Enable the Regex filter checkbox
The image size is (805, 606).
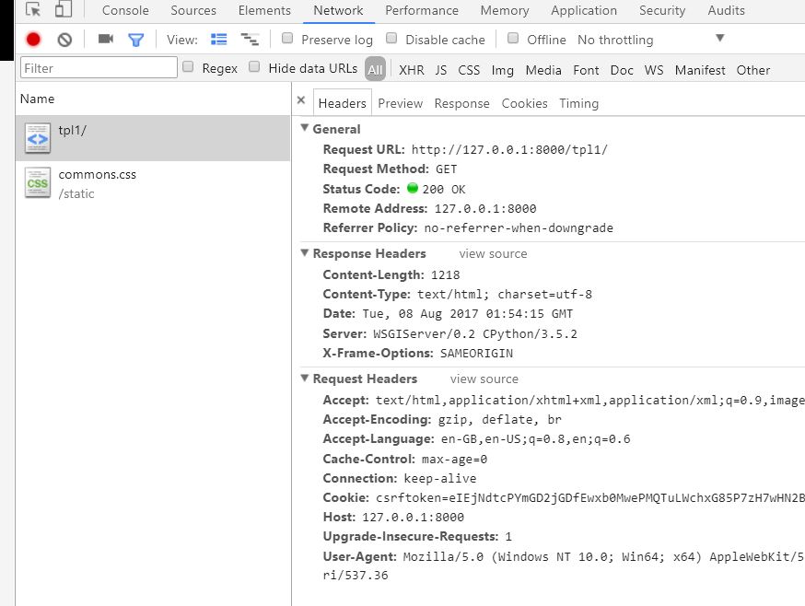188,66
